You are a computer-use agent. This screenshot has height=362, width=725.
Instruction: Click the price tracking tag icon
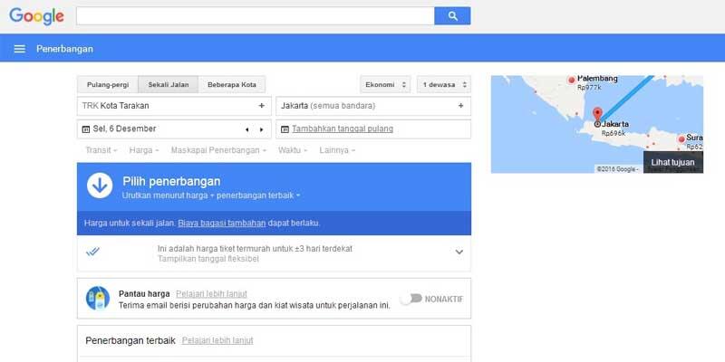click(98, 299)
